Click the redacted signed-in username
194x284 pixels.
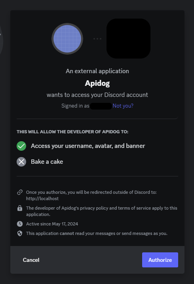click(x=101, y=106)
